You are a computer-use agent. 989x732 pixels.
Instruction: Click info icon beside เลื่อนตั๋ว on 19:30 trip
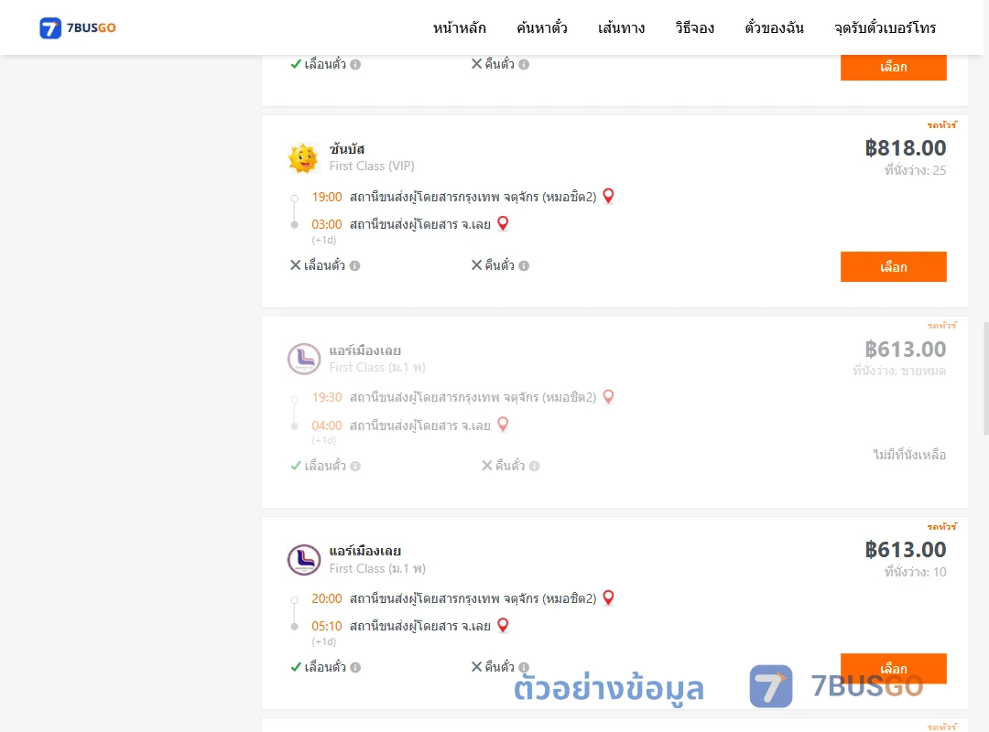355,466
